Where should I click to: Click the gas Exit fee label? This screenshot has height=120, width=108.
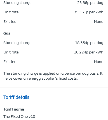click(x=10, y=62)
